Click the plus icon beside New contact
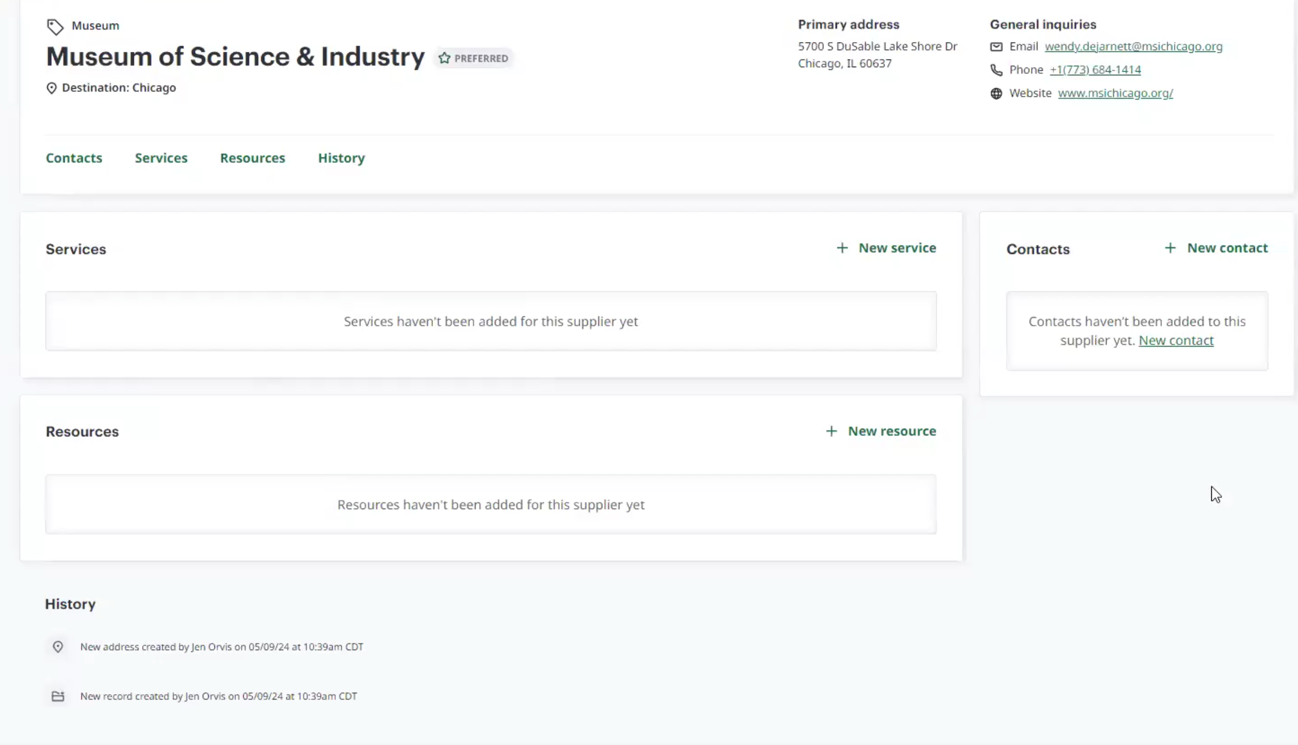The image size is (1298, 745). 1170,248
